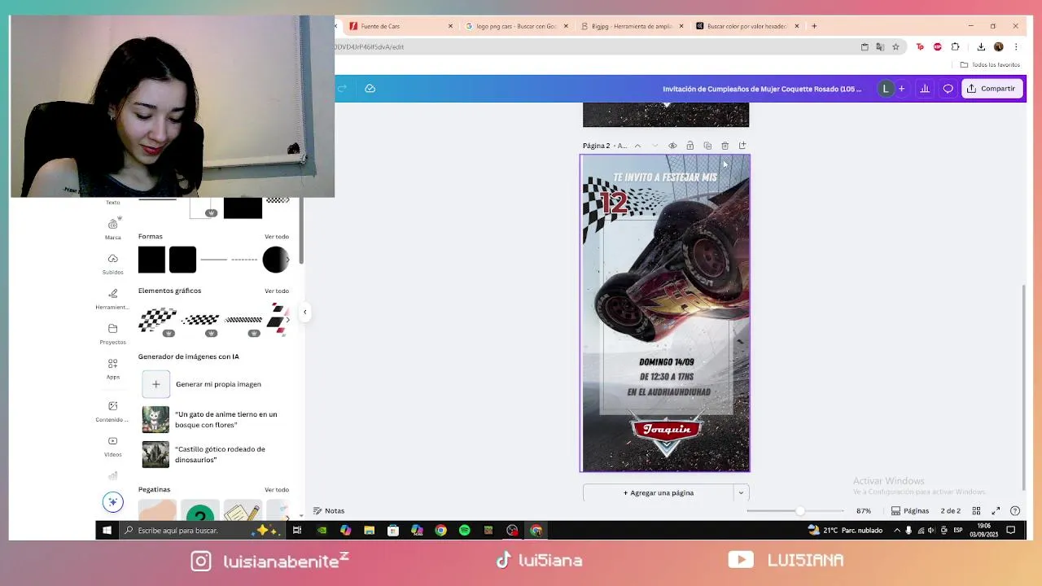
Task: Open Todos los favoritos bookmarks folder
Action: pos(990,64)
